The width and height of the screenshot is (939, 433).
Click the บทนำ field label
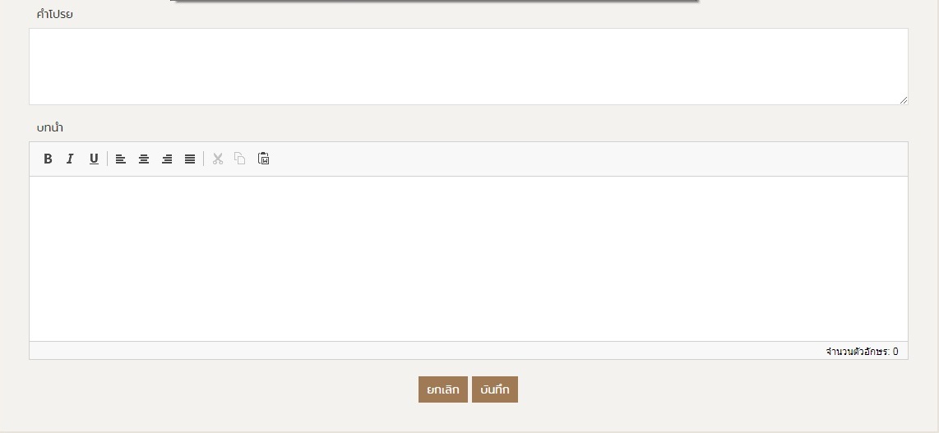pos(50,127)
